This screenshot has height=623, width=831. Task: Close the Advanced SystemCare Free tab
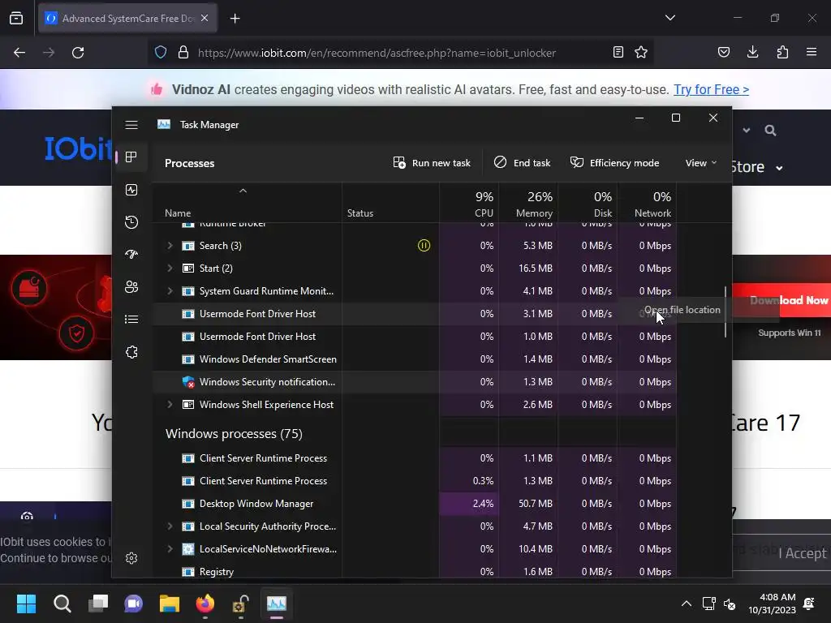pos(205,19)
